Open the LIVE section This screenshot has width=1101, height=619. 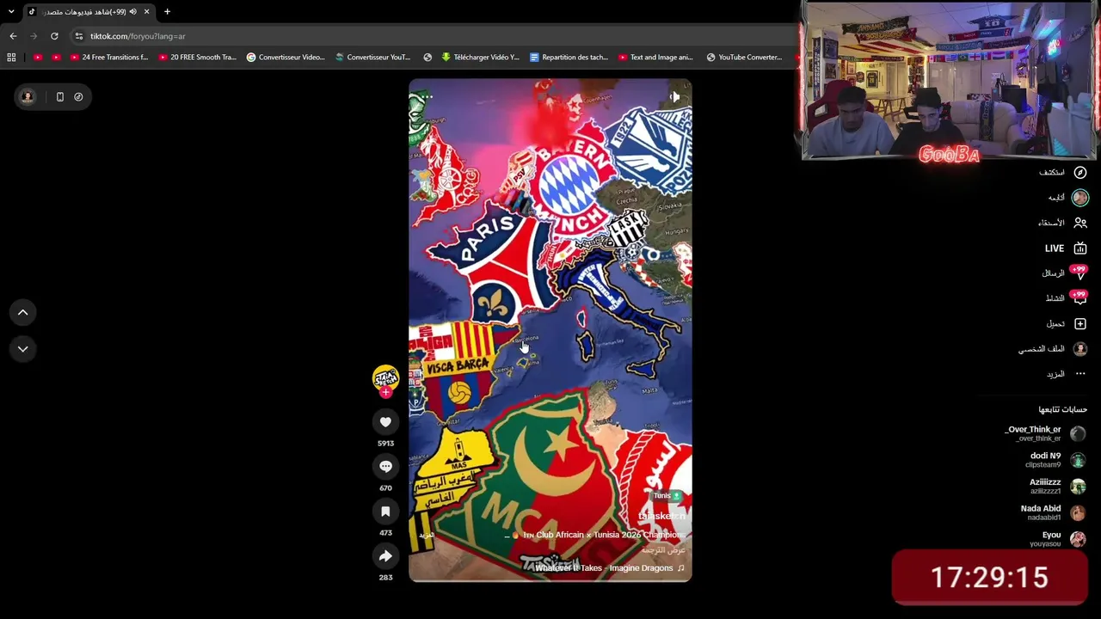(1066, 248)
